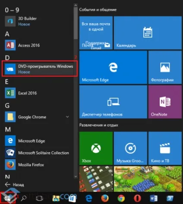This screenshot has height=204, width=183.
Task: Launch the OneNote tile
Action: pyautogui.click(x=165, y=102)
